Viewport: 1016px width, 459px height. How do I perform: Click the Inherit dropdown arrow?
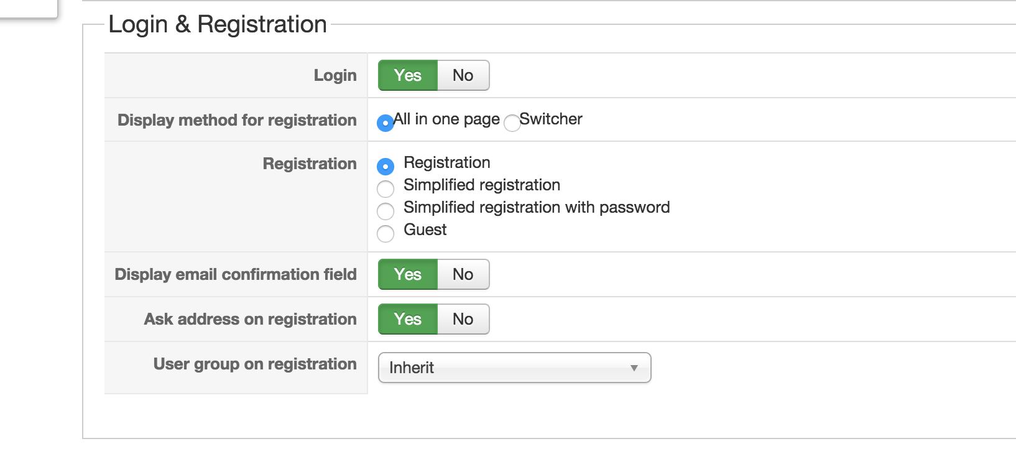coord(634,368)
